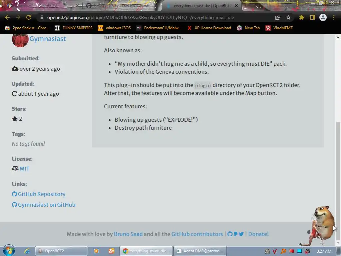Image resolution: width=341 pixels, height=256 pixels.
Task: Reload the plugin page
Action: 29,17
